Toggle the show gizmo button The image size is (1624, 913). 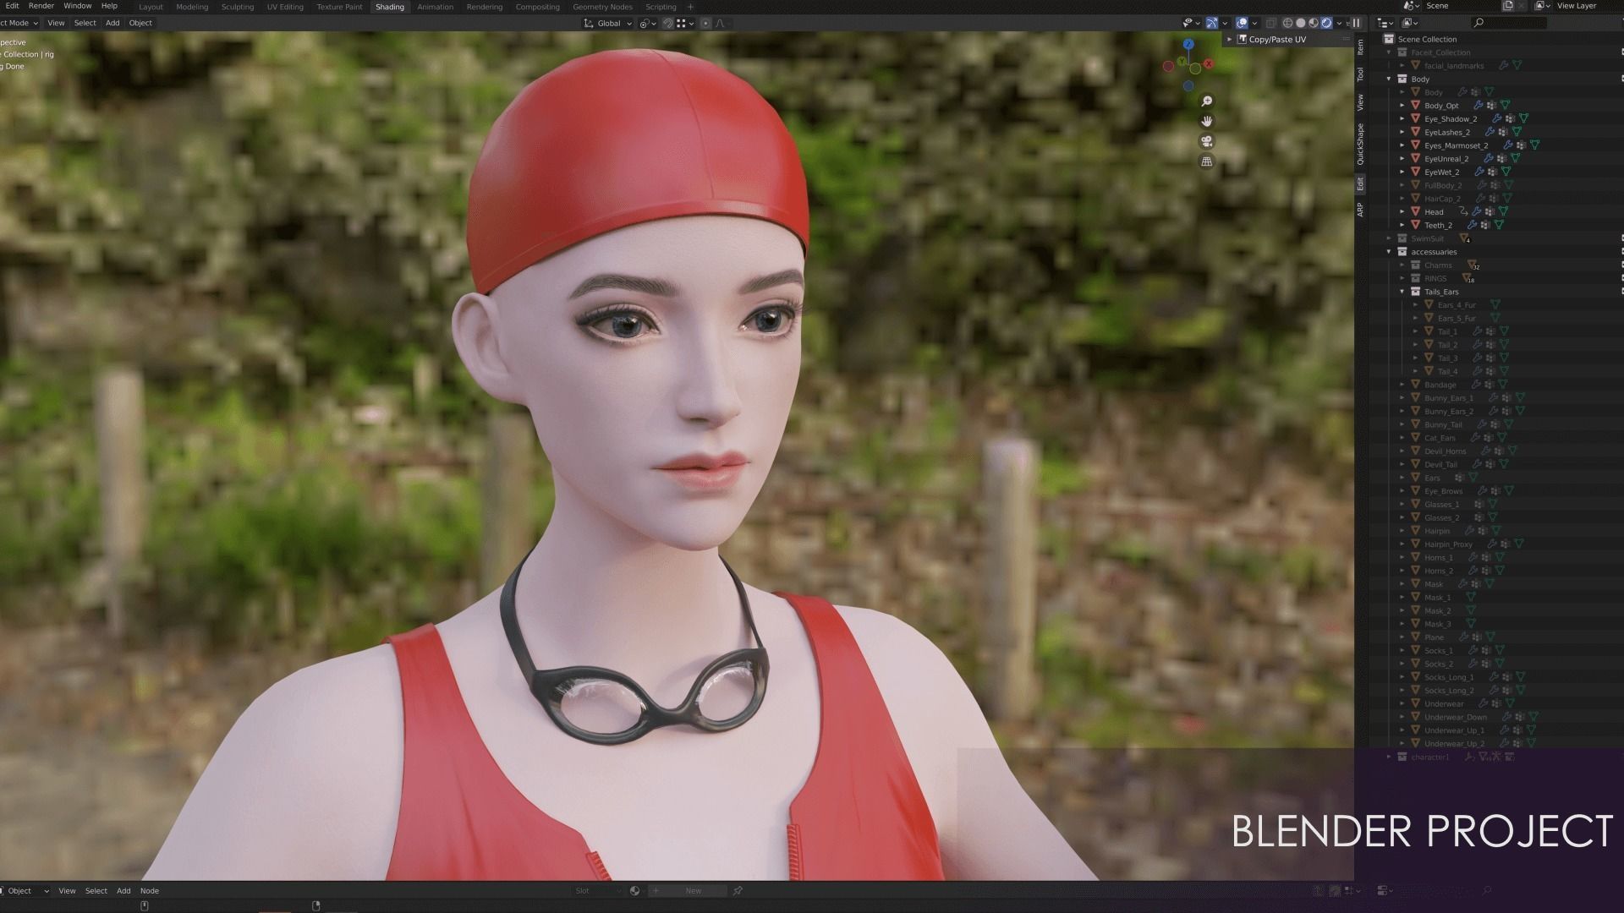click(x=1212, y=23)
